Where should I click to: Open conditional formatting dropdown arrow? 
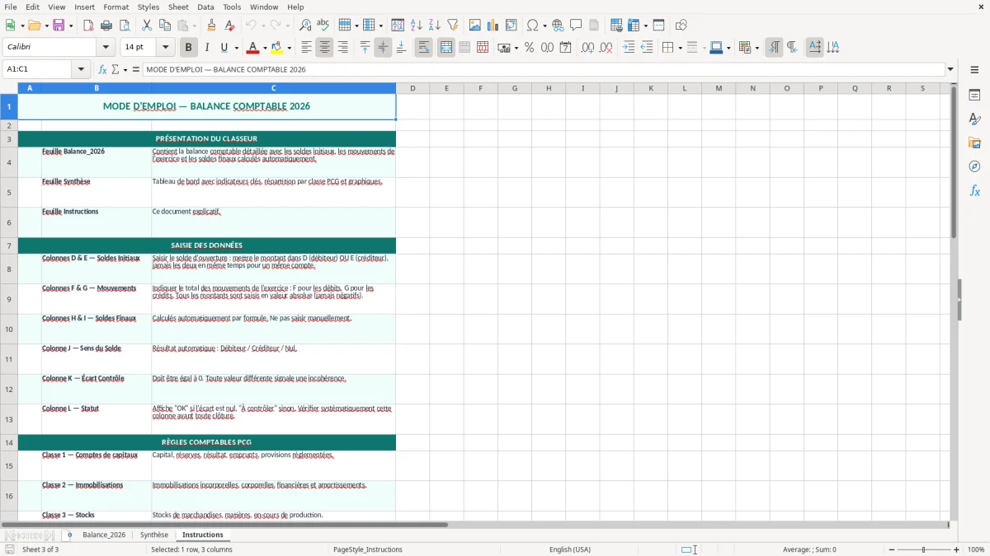(757, 48)
